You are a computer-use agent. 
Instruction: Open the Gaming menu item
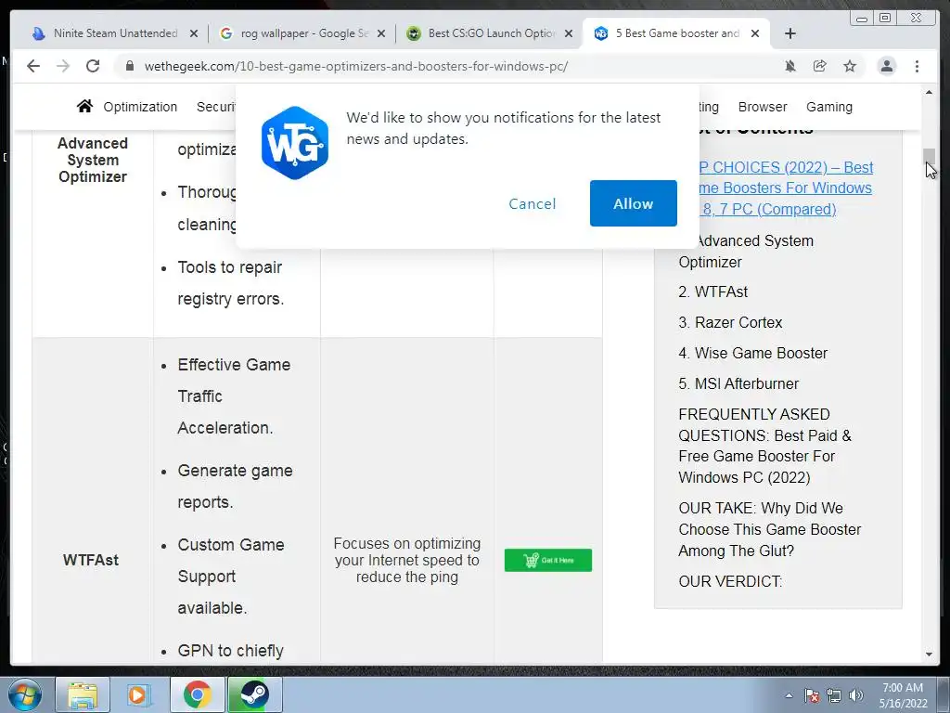[828, 107]
